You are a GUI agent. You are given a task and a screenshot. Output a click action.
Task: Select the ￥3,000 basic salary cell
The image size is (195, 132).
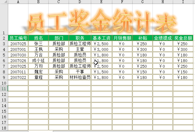(x=101, y=49)
